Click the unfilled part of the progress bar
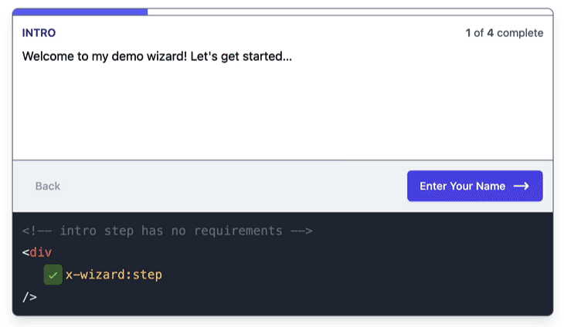This screenshot has width=564, height=327. click(350, 12)
